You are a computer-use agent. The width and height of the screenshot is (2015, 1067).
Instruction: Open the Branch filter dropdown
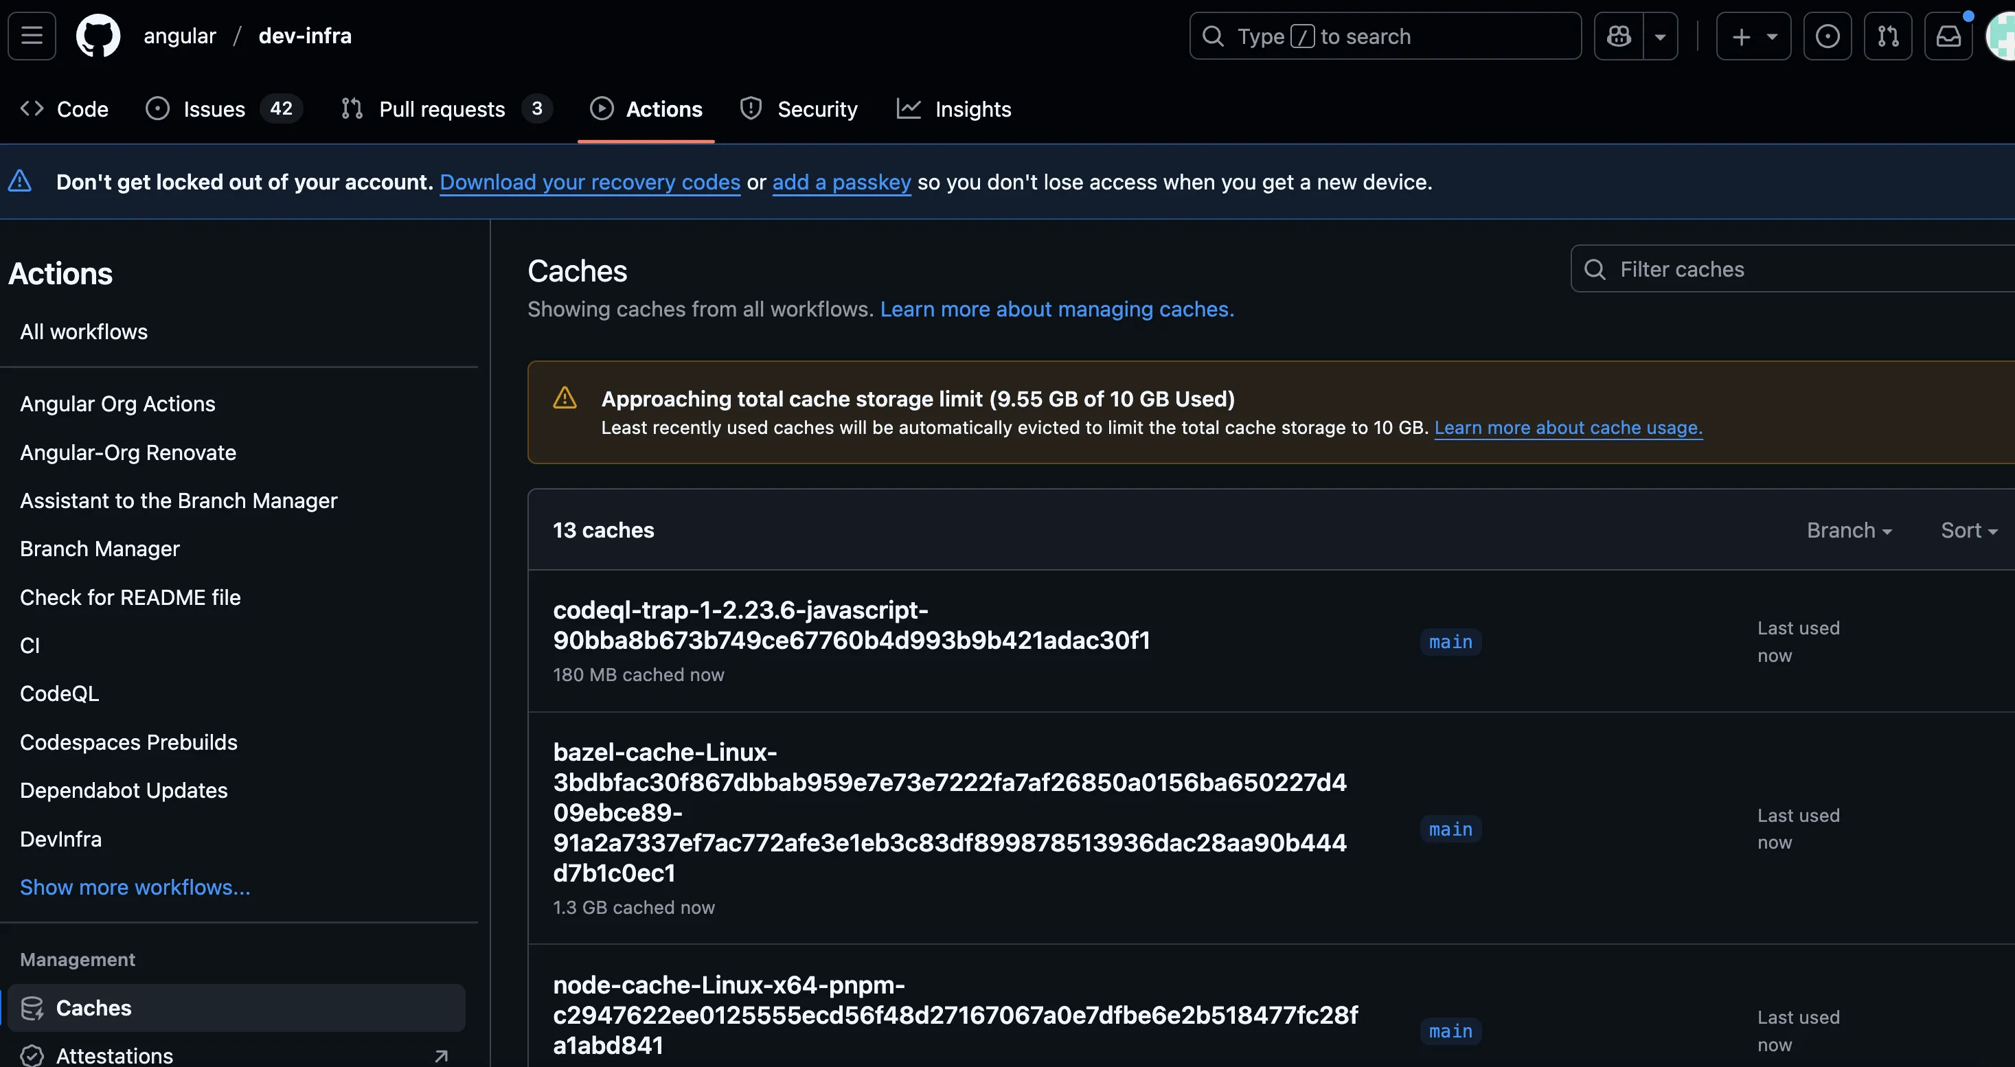1848,530
